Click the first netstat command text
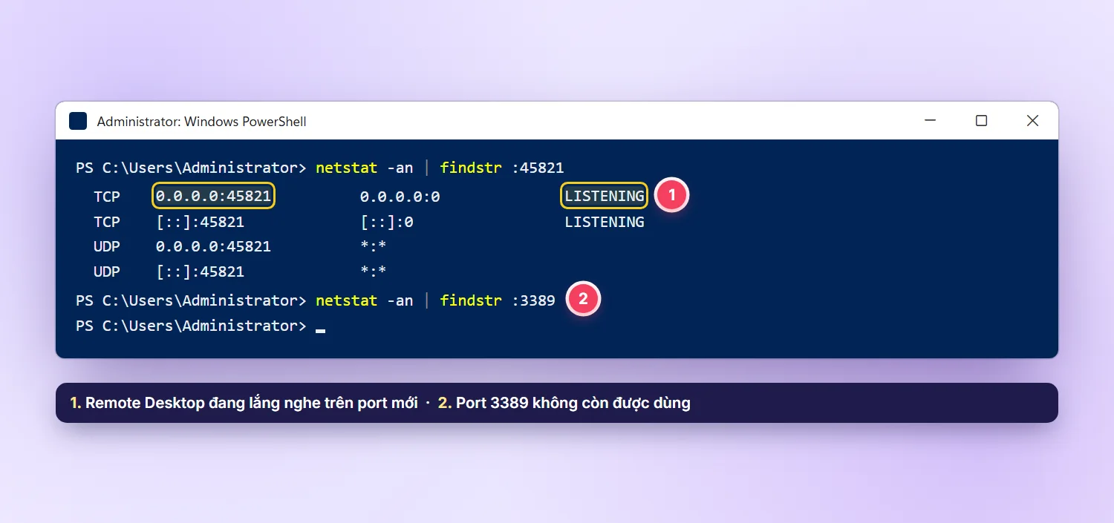Viewport: 1114px width, 523px height. click(x=364, y=168)
